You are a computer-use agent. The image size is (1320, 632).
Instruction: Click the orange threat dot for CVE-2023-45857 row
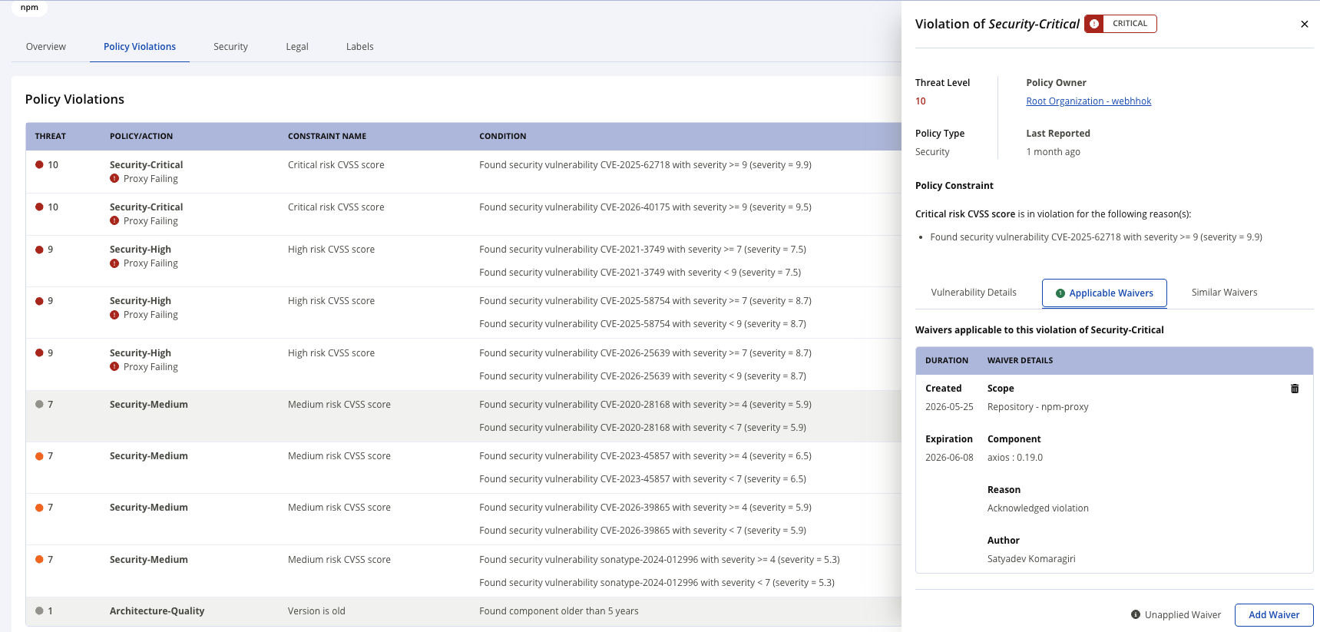click(39, 456)
